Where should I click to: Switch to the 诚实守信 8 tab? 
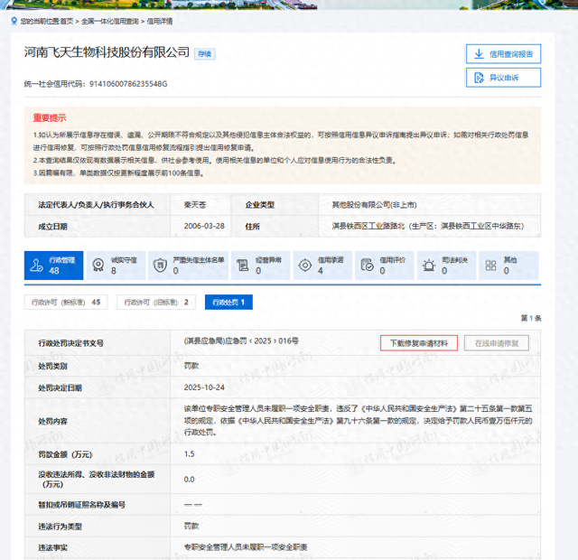point(116,266)
